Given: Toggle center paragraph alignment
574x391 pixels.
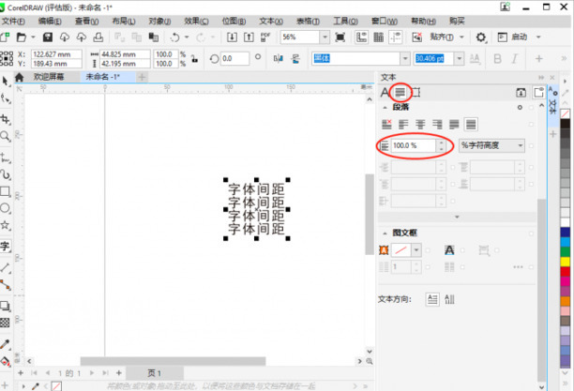Looking at the screenshot, I should tap(420, 124).
